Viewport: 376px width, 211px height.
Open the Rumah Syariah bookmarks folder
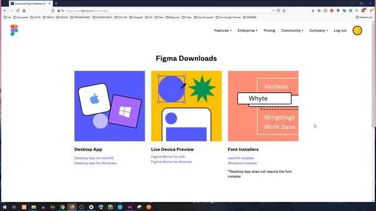(x=204, y=17)
